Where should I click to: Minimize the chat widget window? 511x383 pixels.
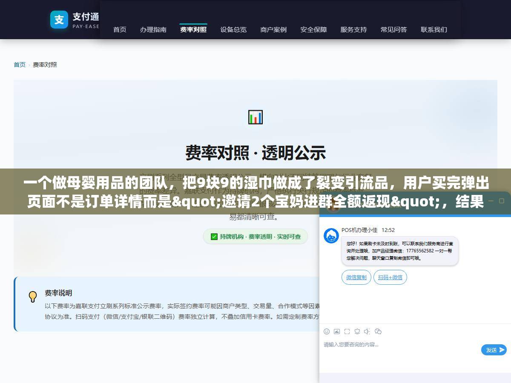491,200
